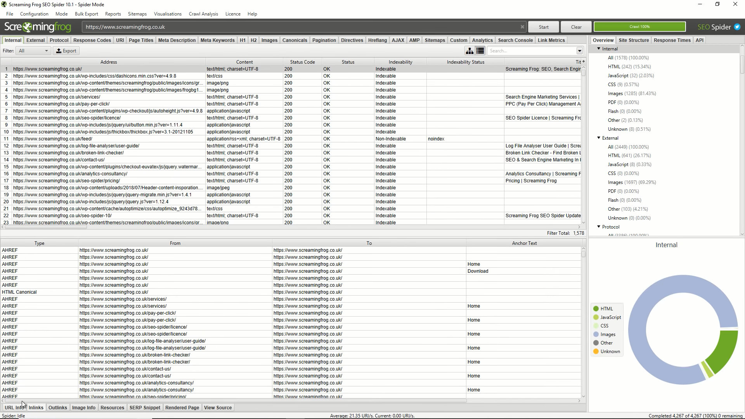Click the plus icon to add columns

pos(583,62)
